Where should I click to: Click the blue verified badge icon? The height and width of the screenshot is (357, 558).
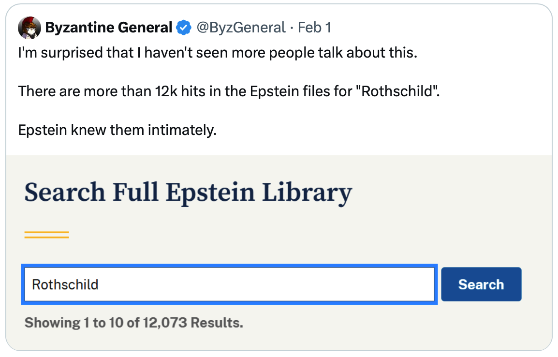click(183, 28)
